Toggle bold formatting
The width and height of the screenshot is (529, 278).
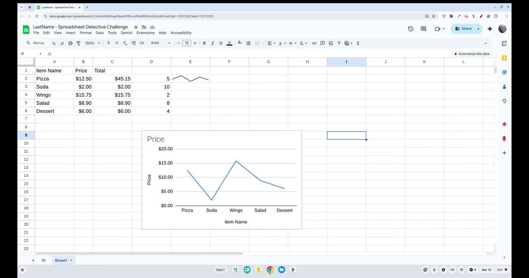[x=204, y=43]
